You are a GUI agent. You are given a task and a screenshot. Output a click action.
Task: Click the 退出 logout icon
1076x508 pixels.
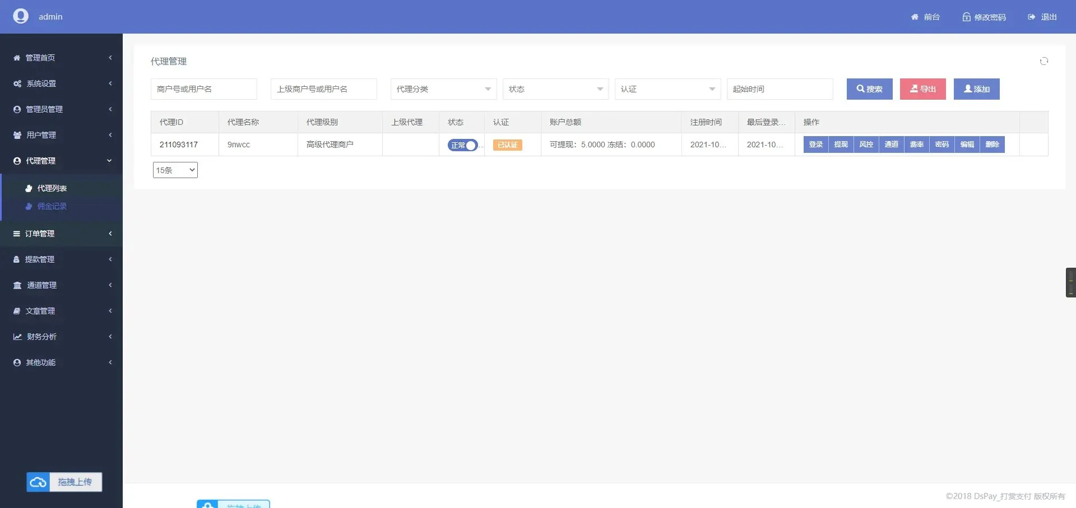1031,17
